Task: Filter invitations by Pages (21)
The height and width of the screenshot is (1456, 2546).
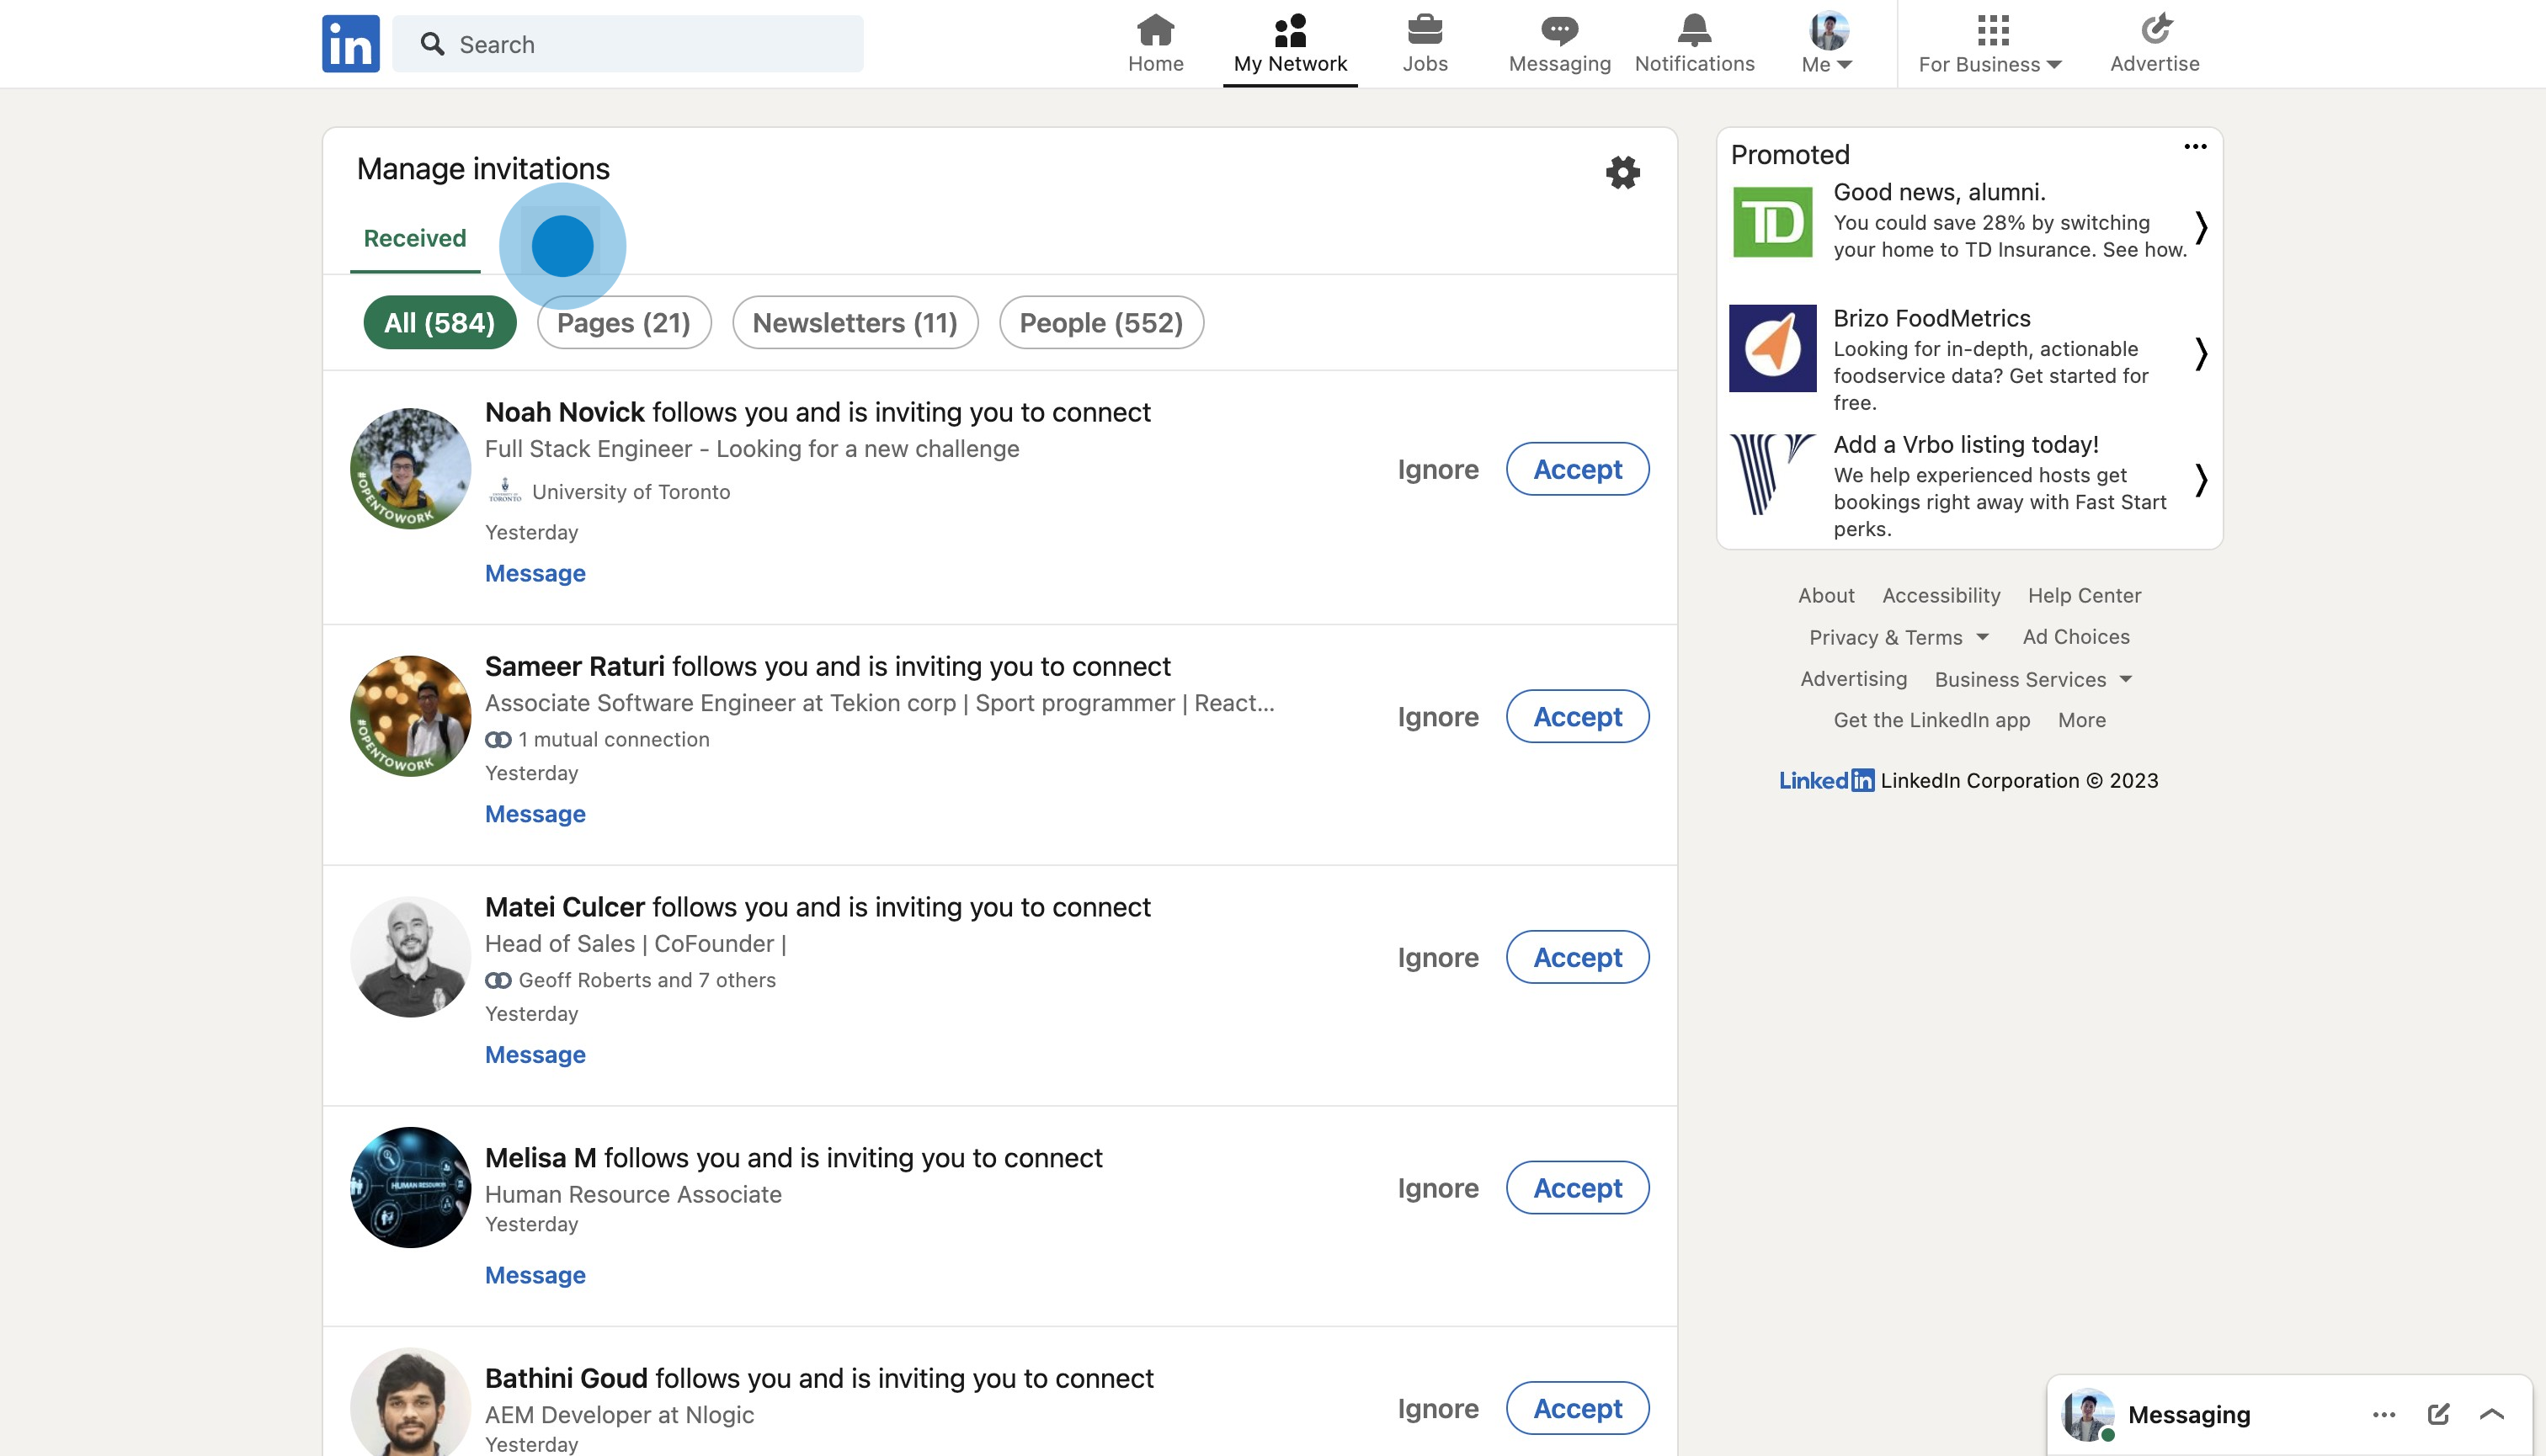Action: [623, 322]
